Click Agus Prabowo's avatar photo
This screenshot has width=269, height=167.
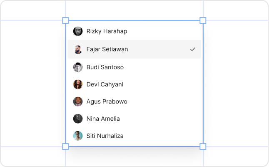[x=78, y=101]
